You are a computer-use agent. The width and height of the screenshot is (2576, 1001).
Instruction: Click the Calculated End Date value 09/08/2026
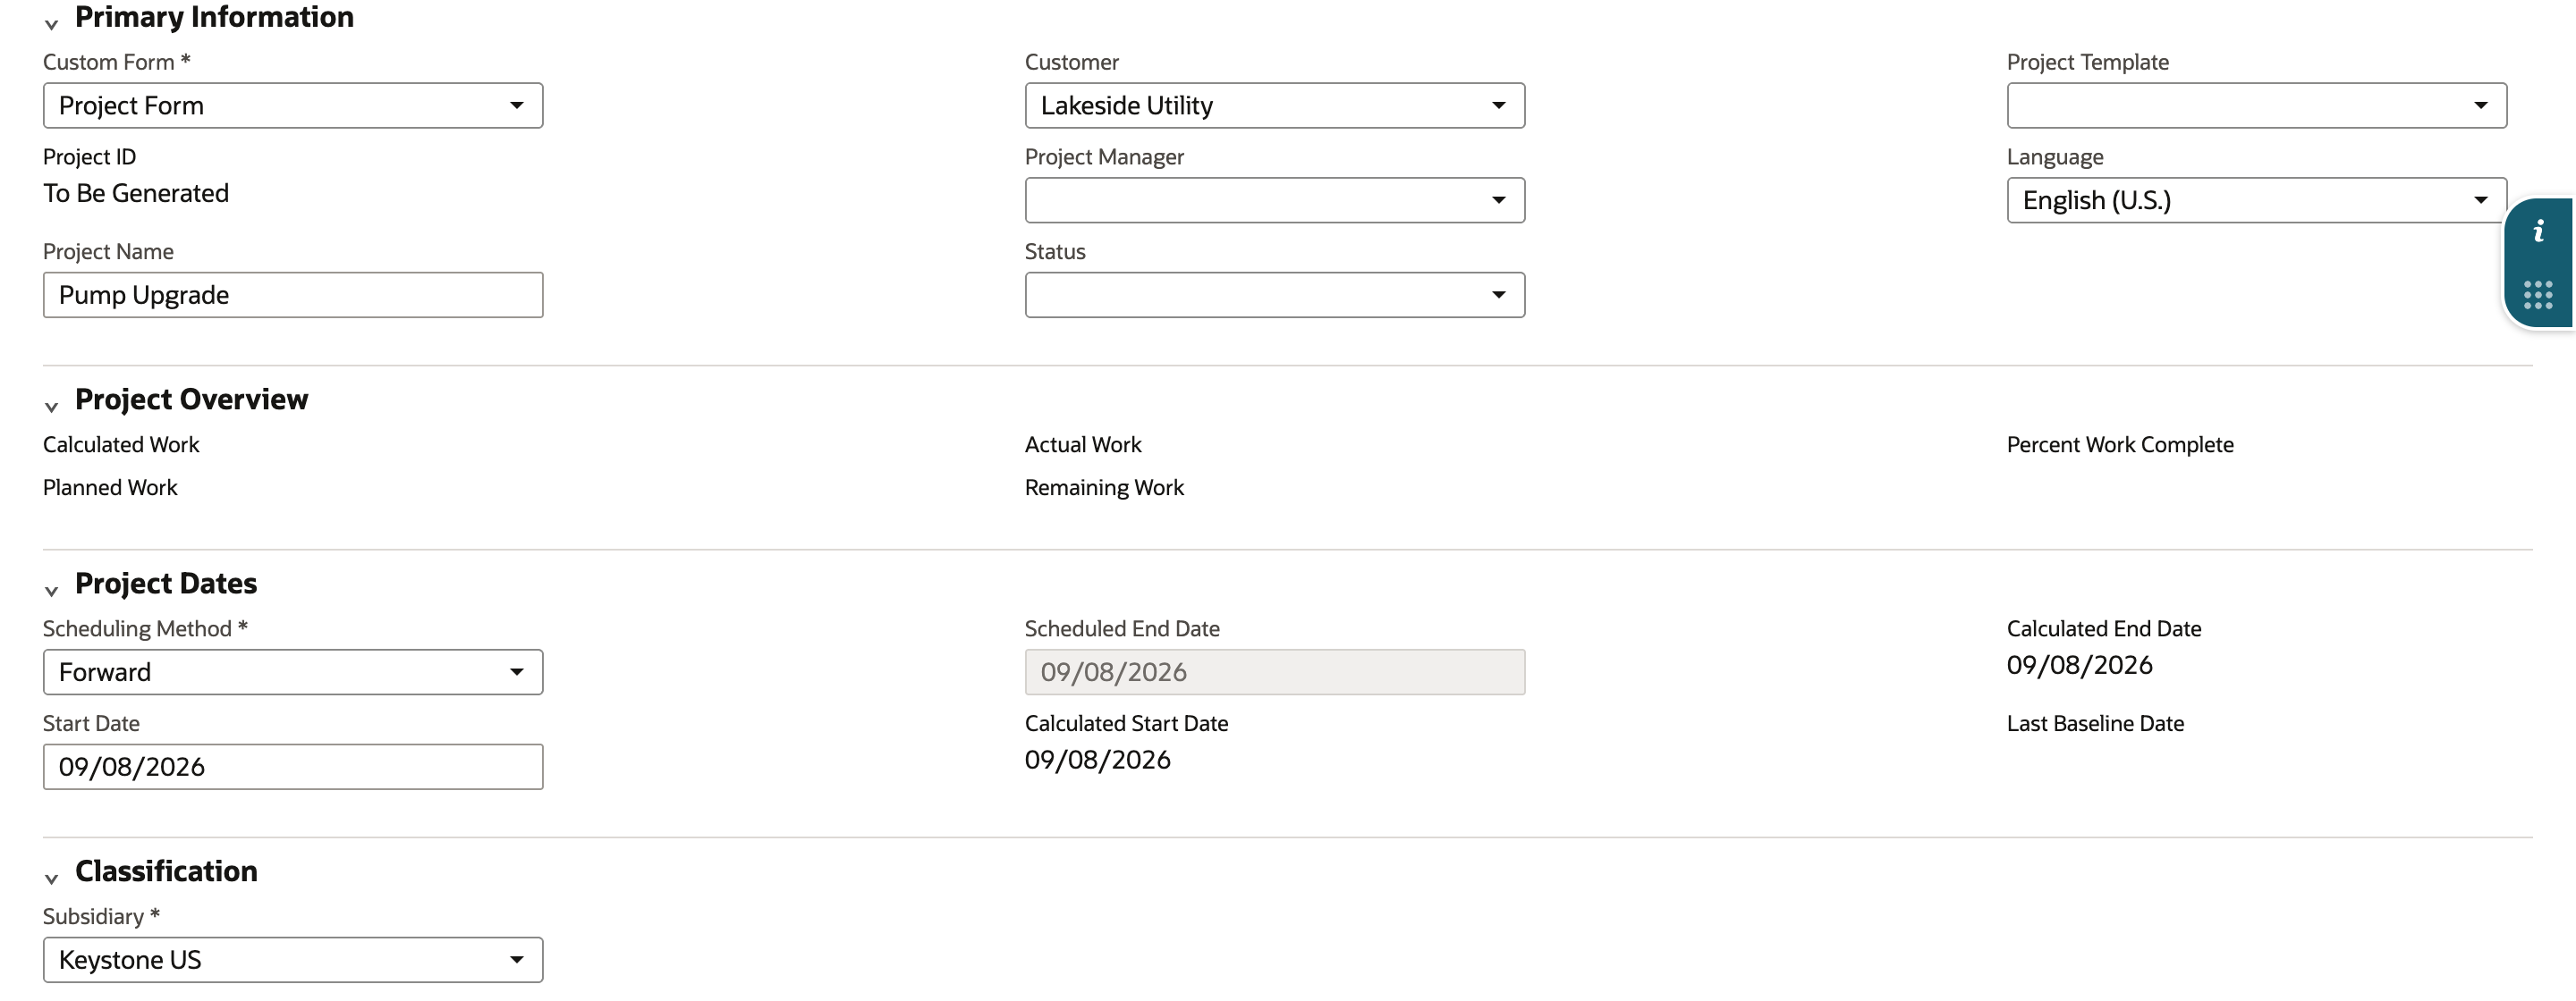(2079, 664)
